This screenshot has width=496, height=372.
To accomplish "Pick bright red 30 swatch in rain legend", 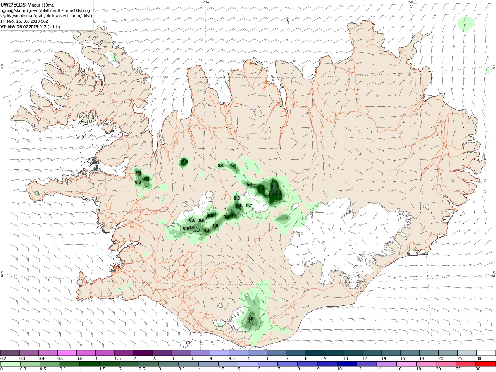I will (486, 364).
